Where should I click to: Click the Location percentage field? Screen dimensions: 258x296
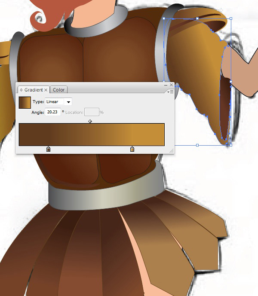click(92, 112)
